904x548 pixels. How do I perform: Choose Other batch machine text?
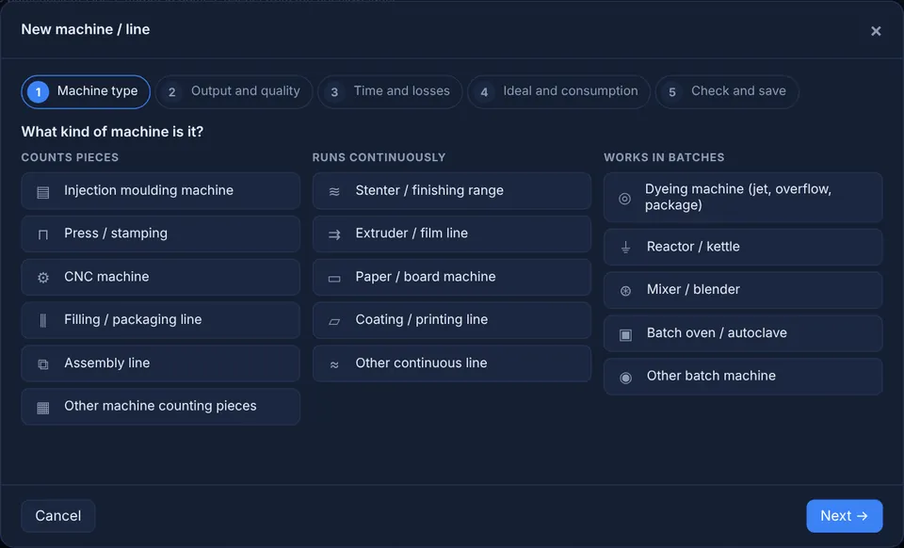pos(711,376)
